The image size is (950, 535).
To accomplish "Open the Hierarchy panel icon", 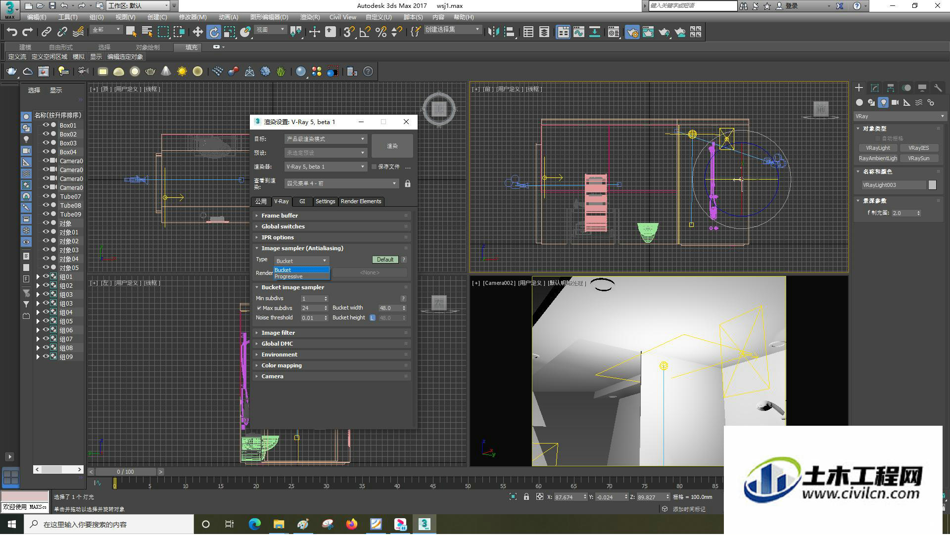I will tap(891, 88).
